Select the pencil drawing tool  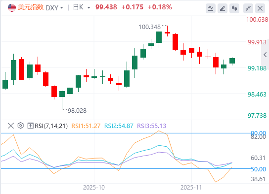click(x=223, y=8)
